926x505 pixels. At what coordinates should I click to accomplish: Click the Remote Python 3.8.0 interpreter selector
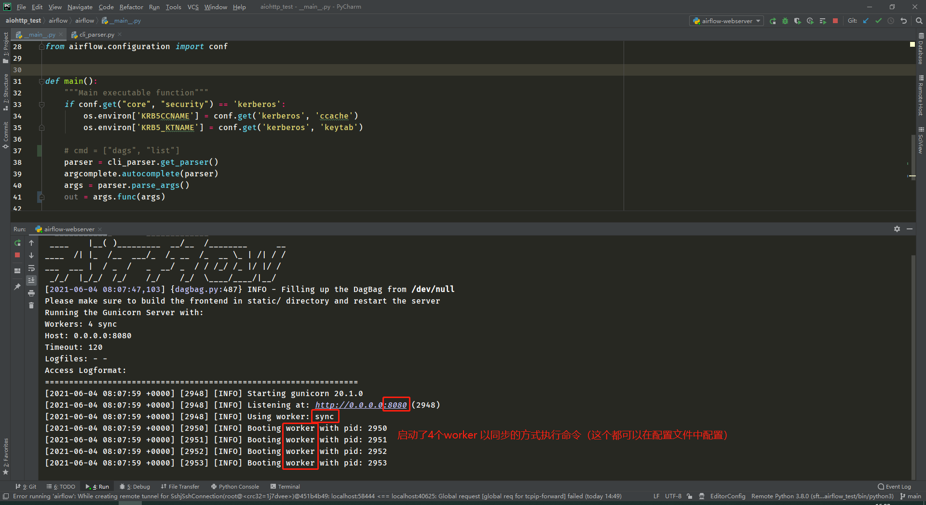(822, 496)
